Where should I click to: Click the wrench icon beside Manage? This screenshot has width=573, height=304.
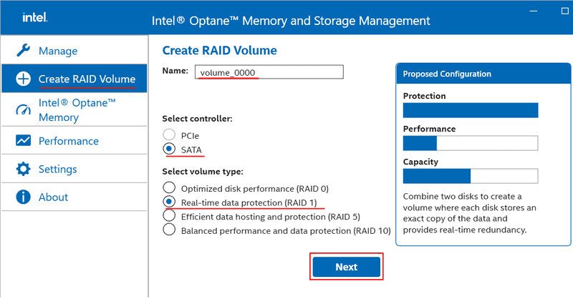[x=23, y=51]
